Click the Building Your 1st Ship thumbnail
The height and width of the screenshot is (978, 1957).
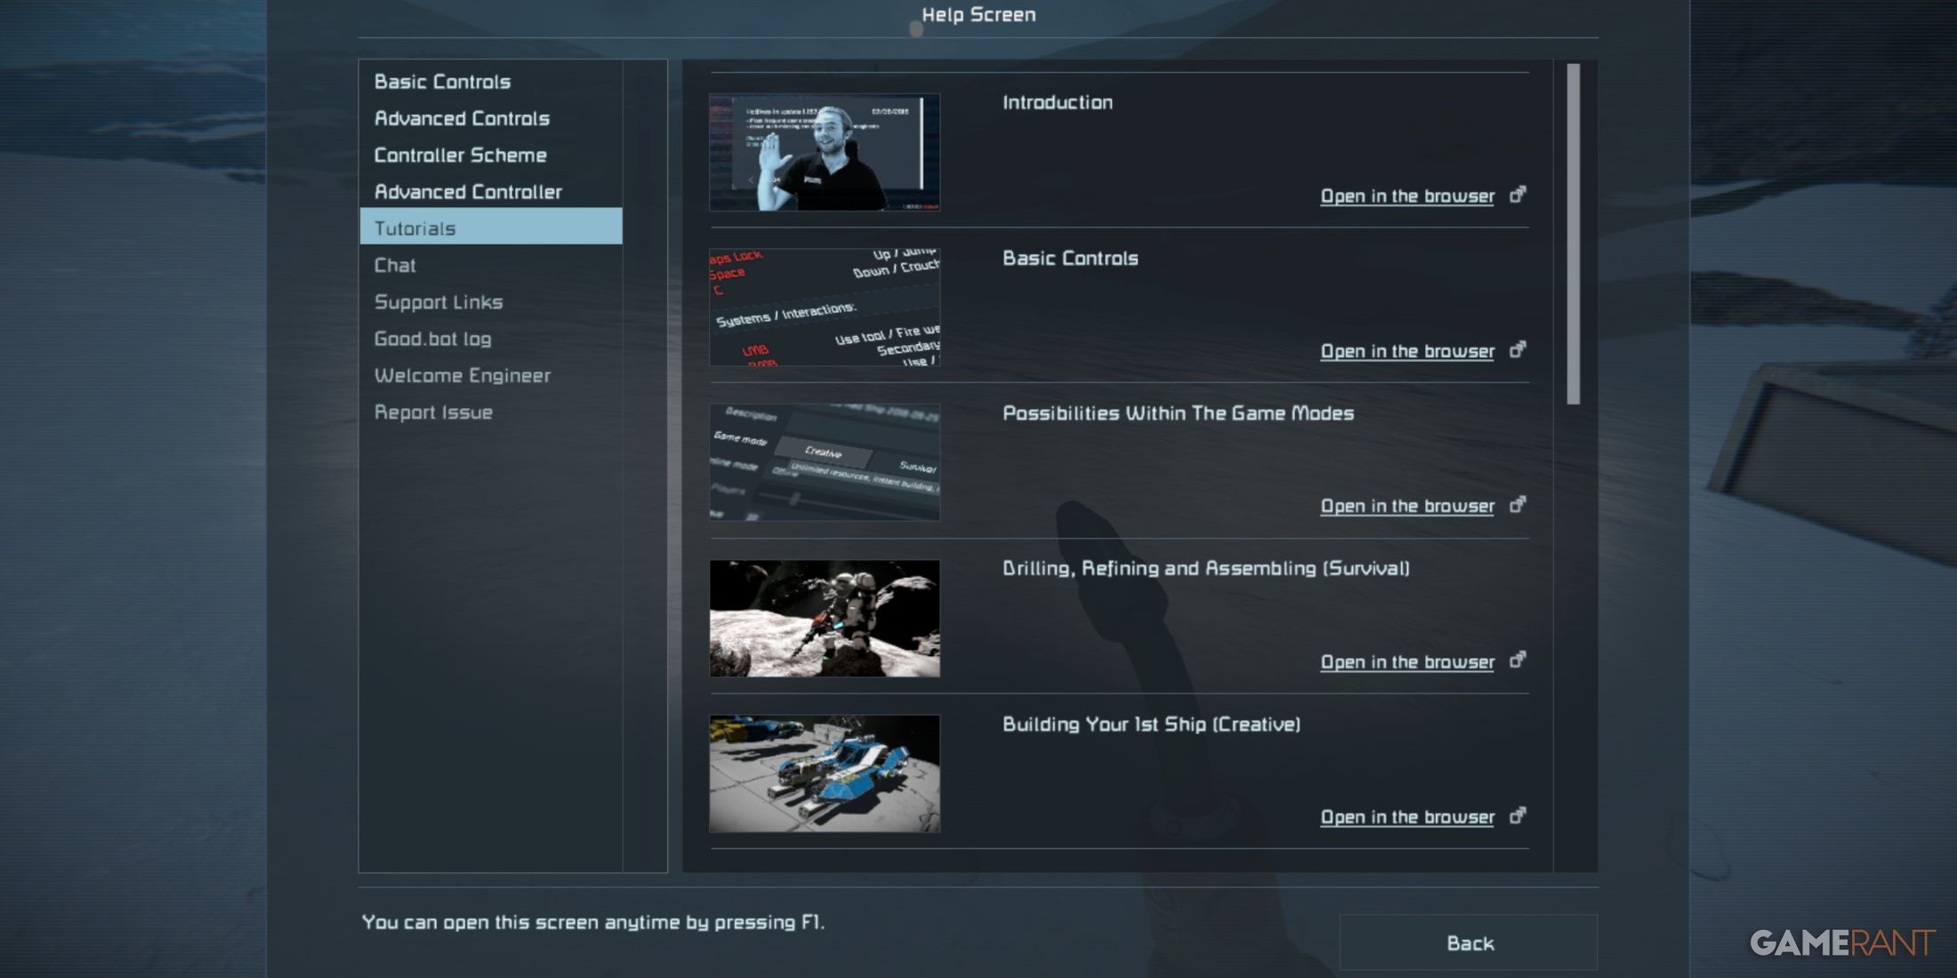[824, 772]
